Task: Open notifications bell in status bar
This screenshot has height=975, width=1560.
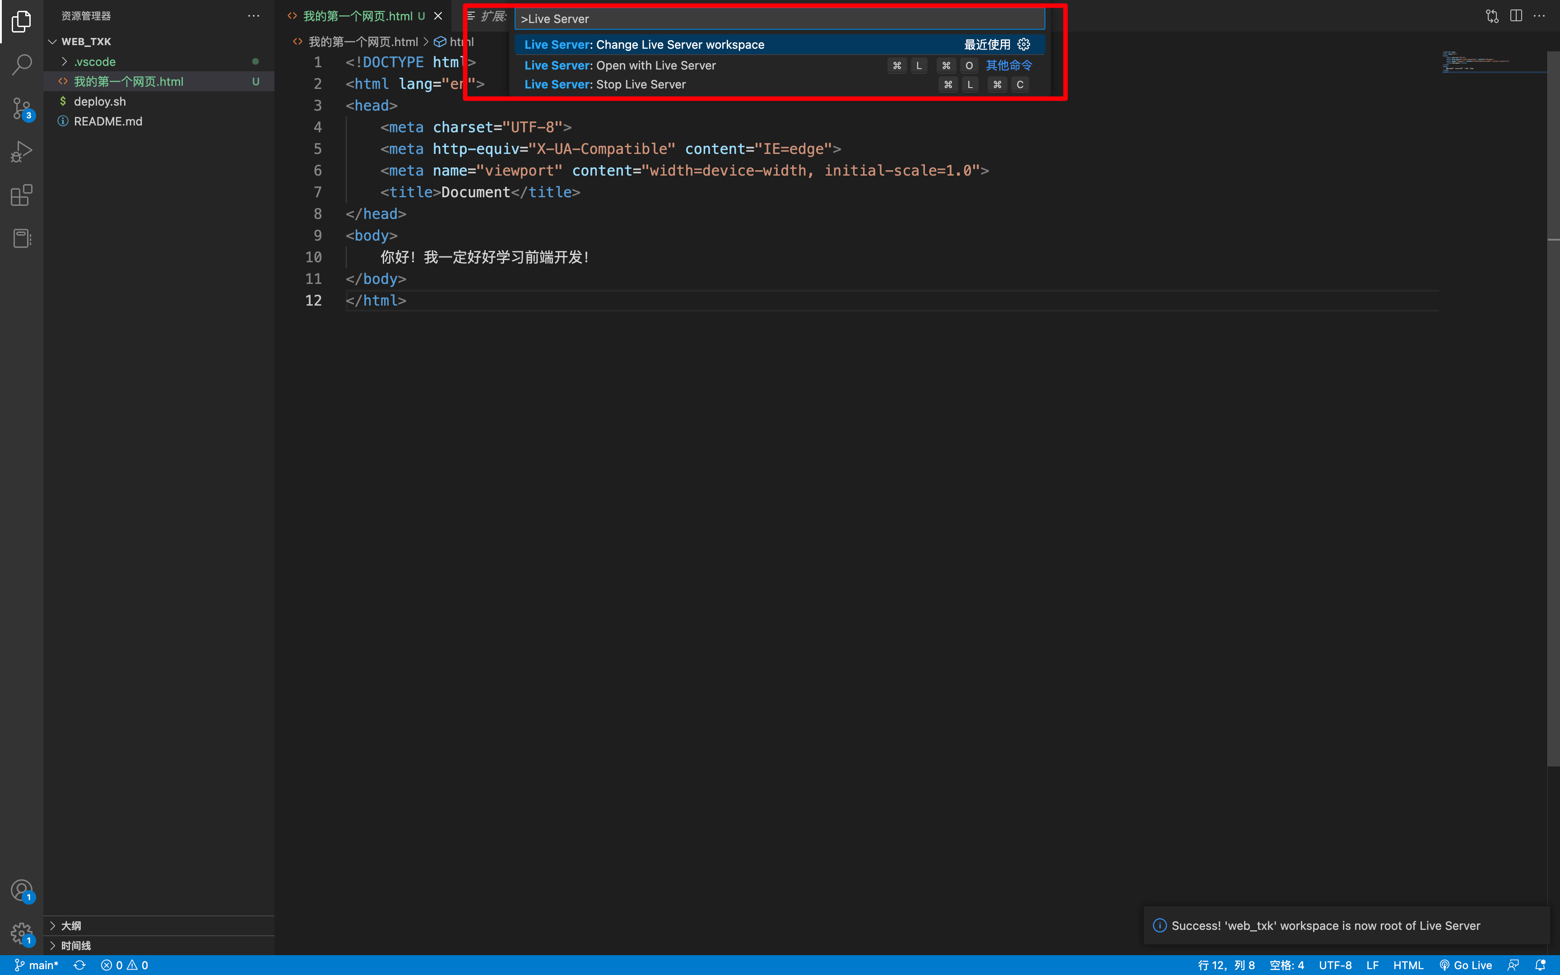Action: pos(1540,965)
